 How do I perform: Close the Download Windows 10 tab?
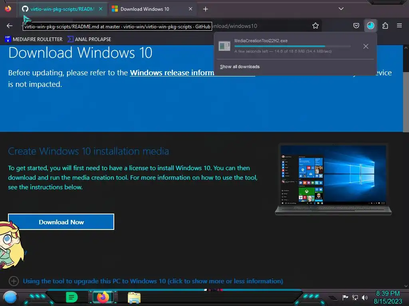click(x=191, y=9)
